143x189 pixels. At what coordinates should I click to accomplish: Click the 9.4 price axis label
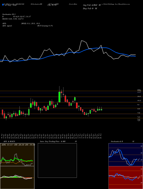(138, 105)
